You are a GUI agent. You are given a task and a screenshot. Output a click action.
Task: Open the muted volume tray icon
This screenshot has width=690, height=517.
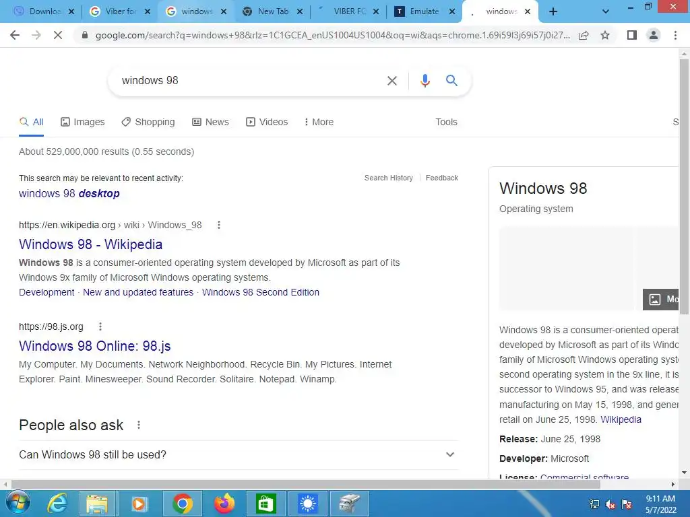610,504
